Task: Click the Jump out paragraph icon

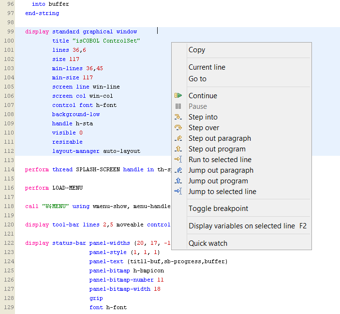Action: 178,170
